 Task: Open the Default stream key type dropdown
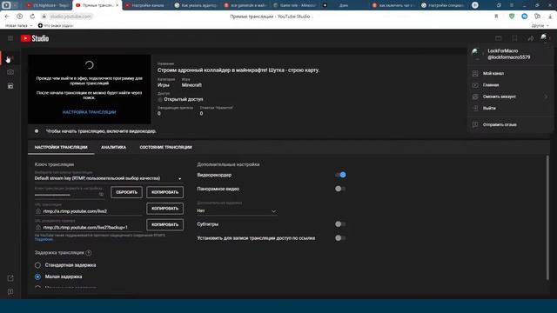108,178
